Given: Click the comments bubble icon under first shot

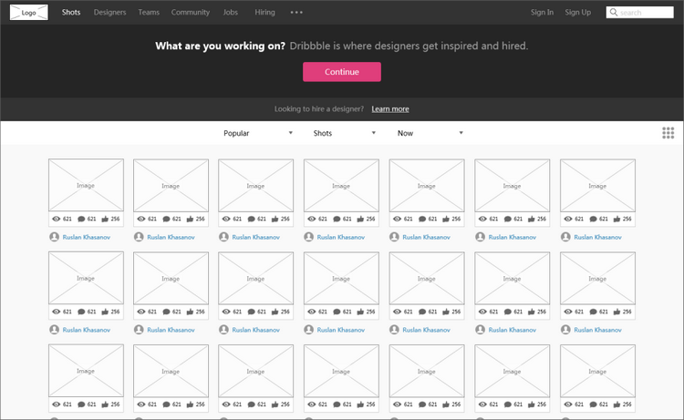Looking at the screenshot, I should pyautogui.click(x=82, y=220).
